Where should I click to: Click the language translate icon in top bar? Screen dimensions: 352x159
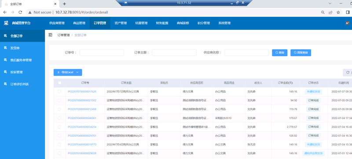[x=347, y=23]
